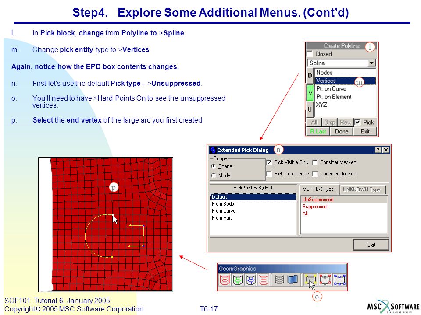Pick the top end vertex of the yellow arc
Image resolution: width=421 pixels, height=315 pixels.
(113, 214)
